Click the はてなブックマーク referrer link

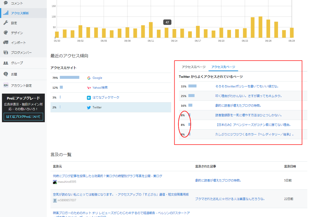[x=106, y=97]
